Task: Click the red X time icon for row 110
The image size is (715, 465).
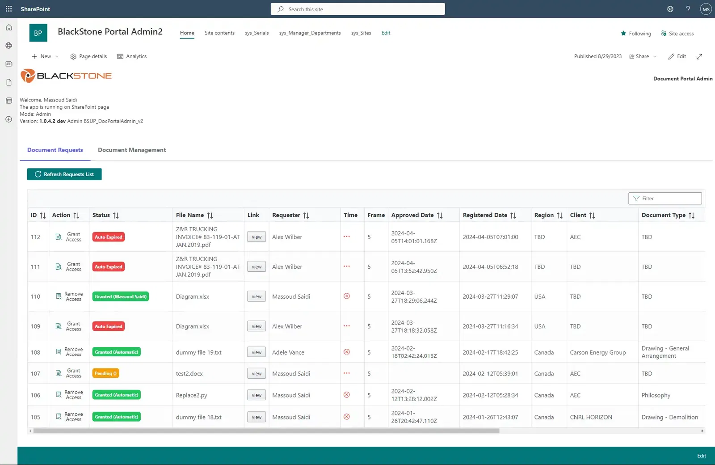Action: (347, 296)
